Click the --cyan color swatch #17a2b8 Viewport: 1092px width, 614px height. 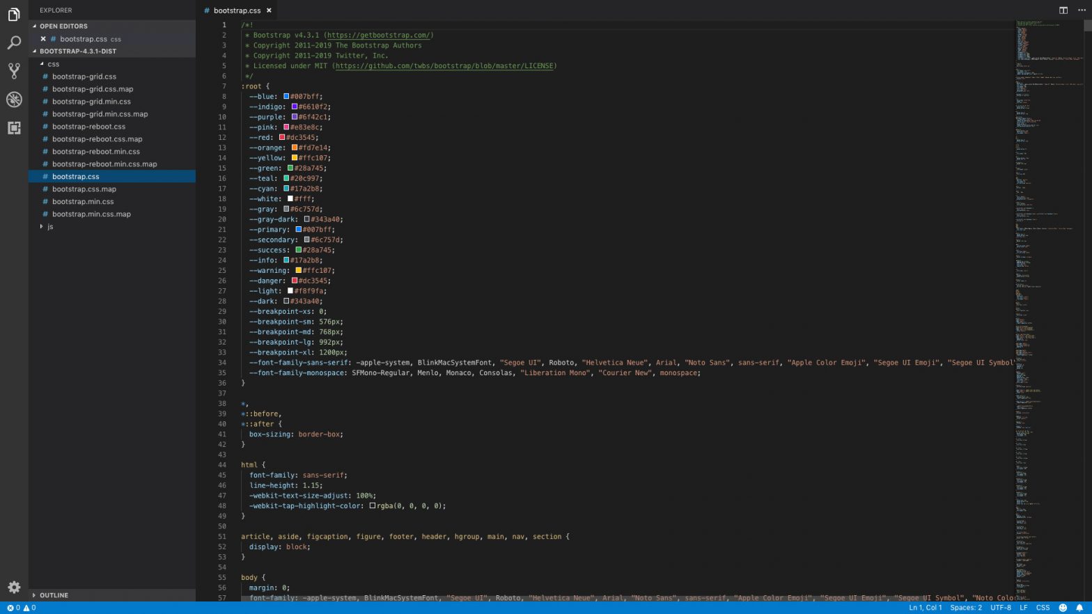click(x=286, y=189)
